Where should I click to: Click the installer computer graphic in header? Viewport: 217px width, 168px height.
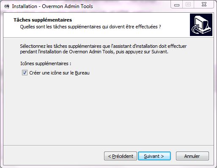[201, 25]
